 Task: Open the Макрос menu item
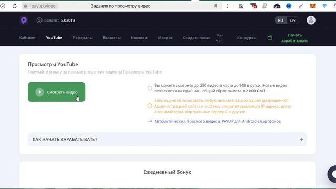165,38
